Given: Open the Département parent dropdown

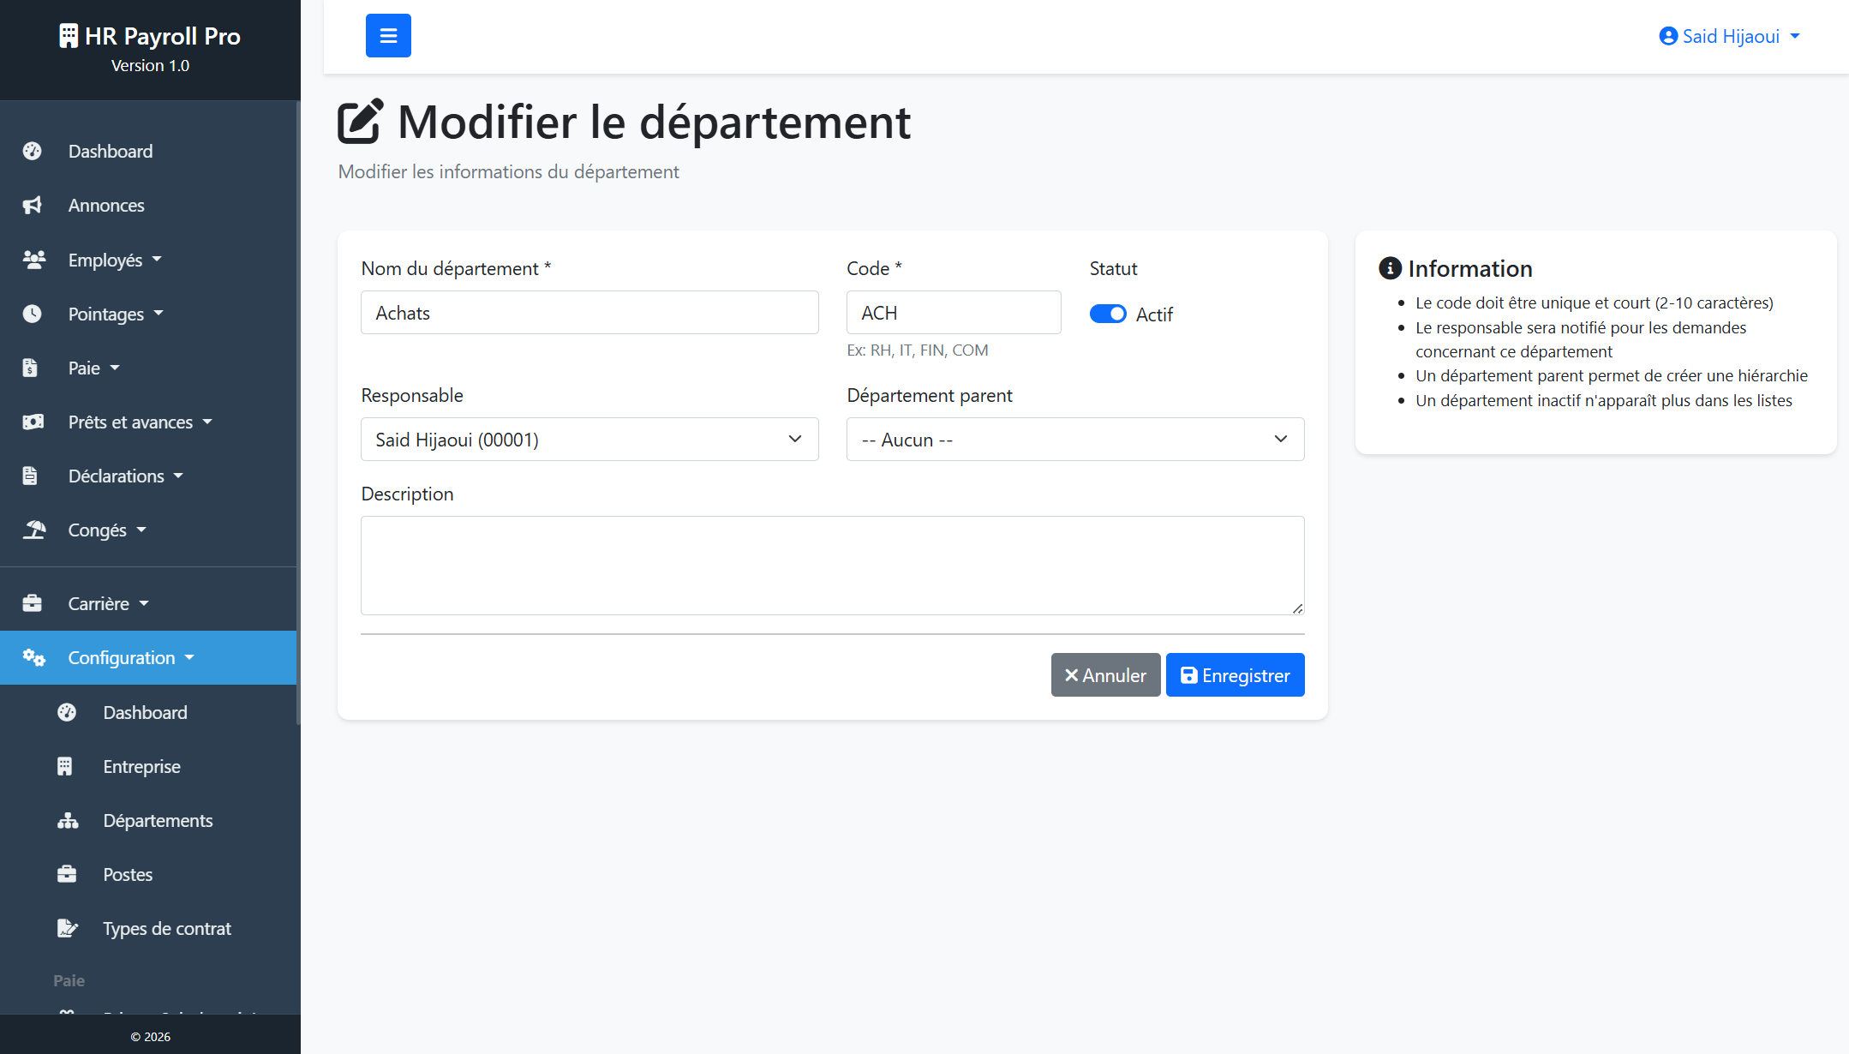Looking at the screenshot, I should [1075, 439].
